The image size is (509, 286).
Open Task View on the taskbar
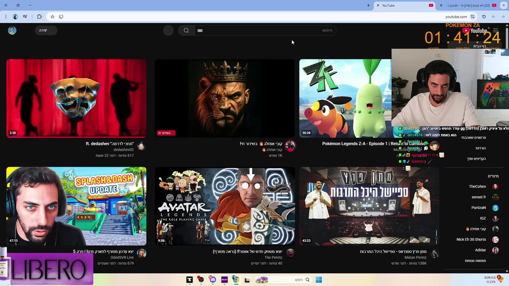point(247,280)
